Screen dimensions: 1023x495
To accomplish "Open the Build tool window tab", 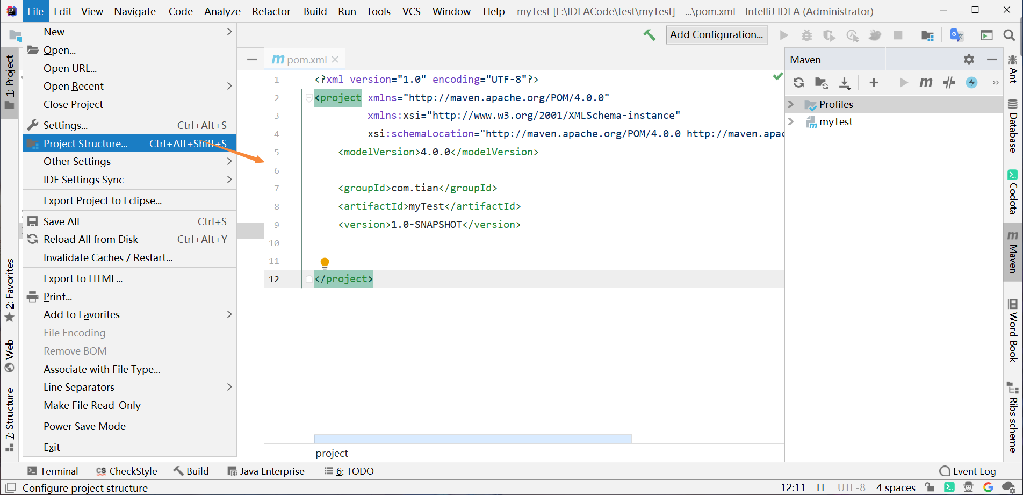I will click(x=191, y=471).
